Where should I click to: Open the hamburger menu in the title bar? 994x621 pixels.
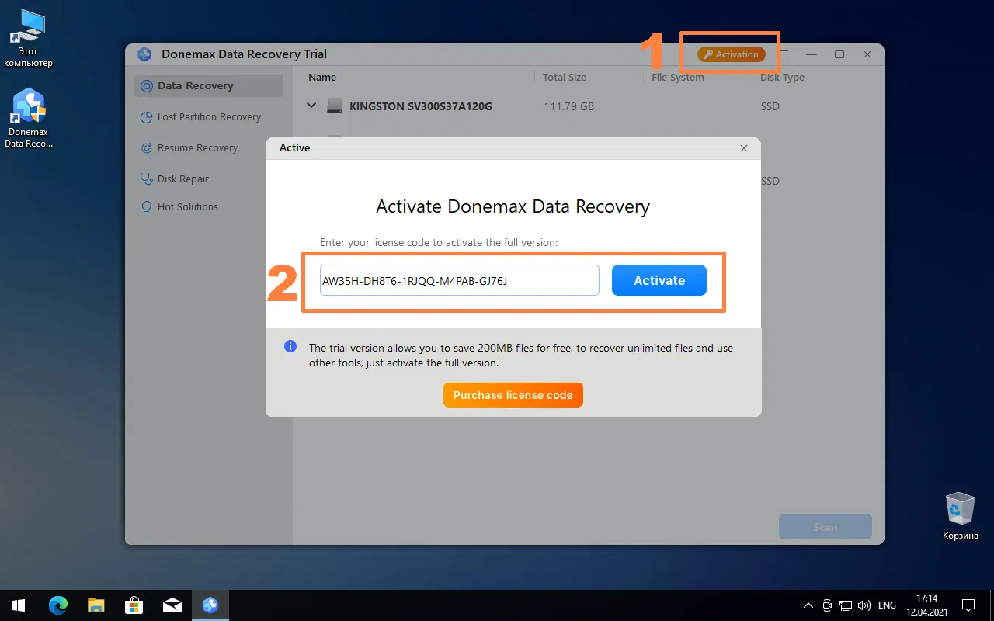[784, 54]
